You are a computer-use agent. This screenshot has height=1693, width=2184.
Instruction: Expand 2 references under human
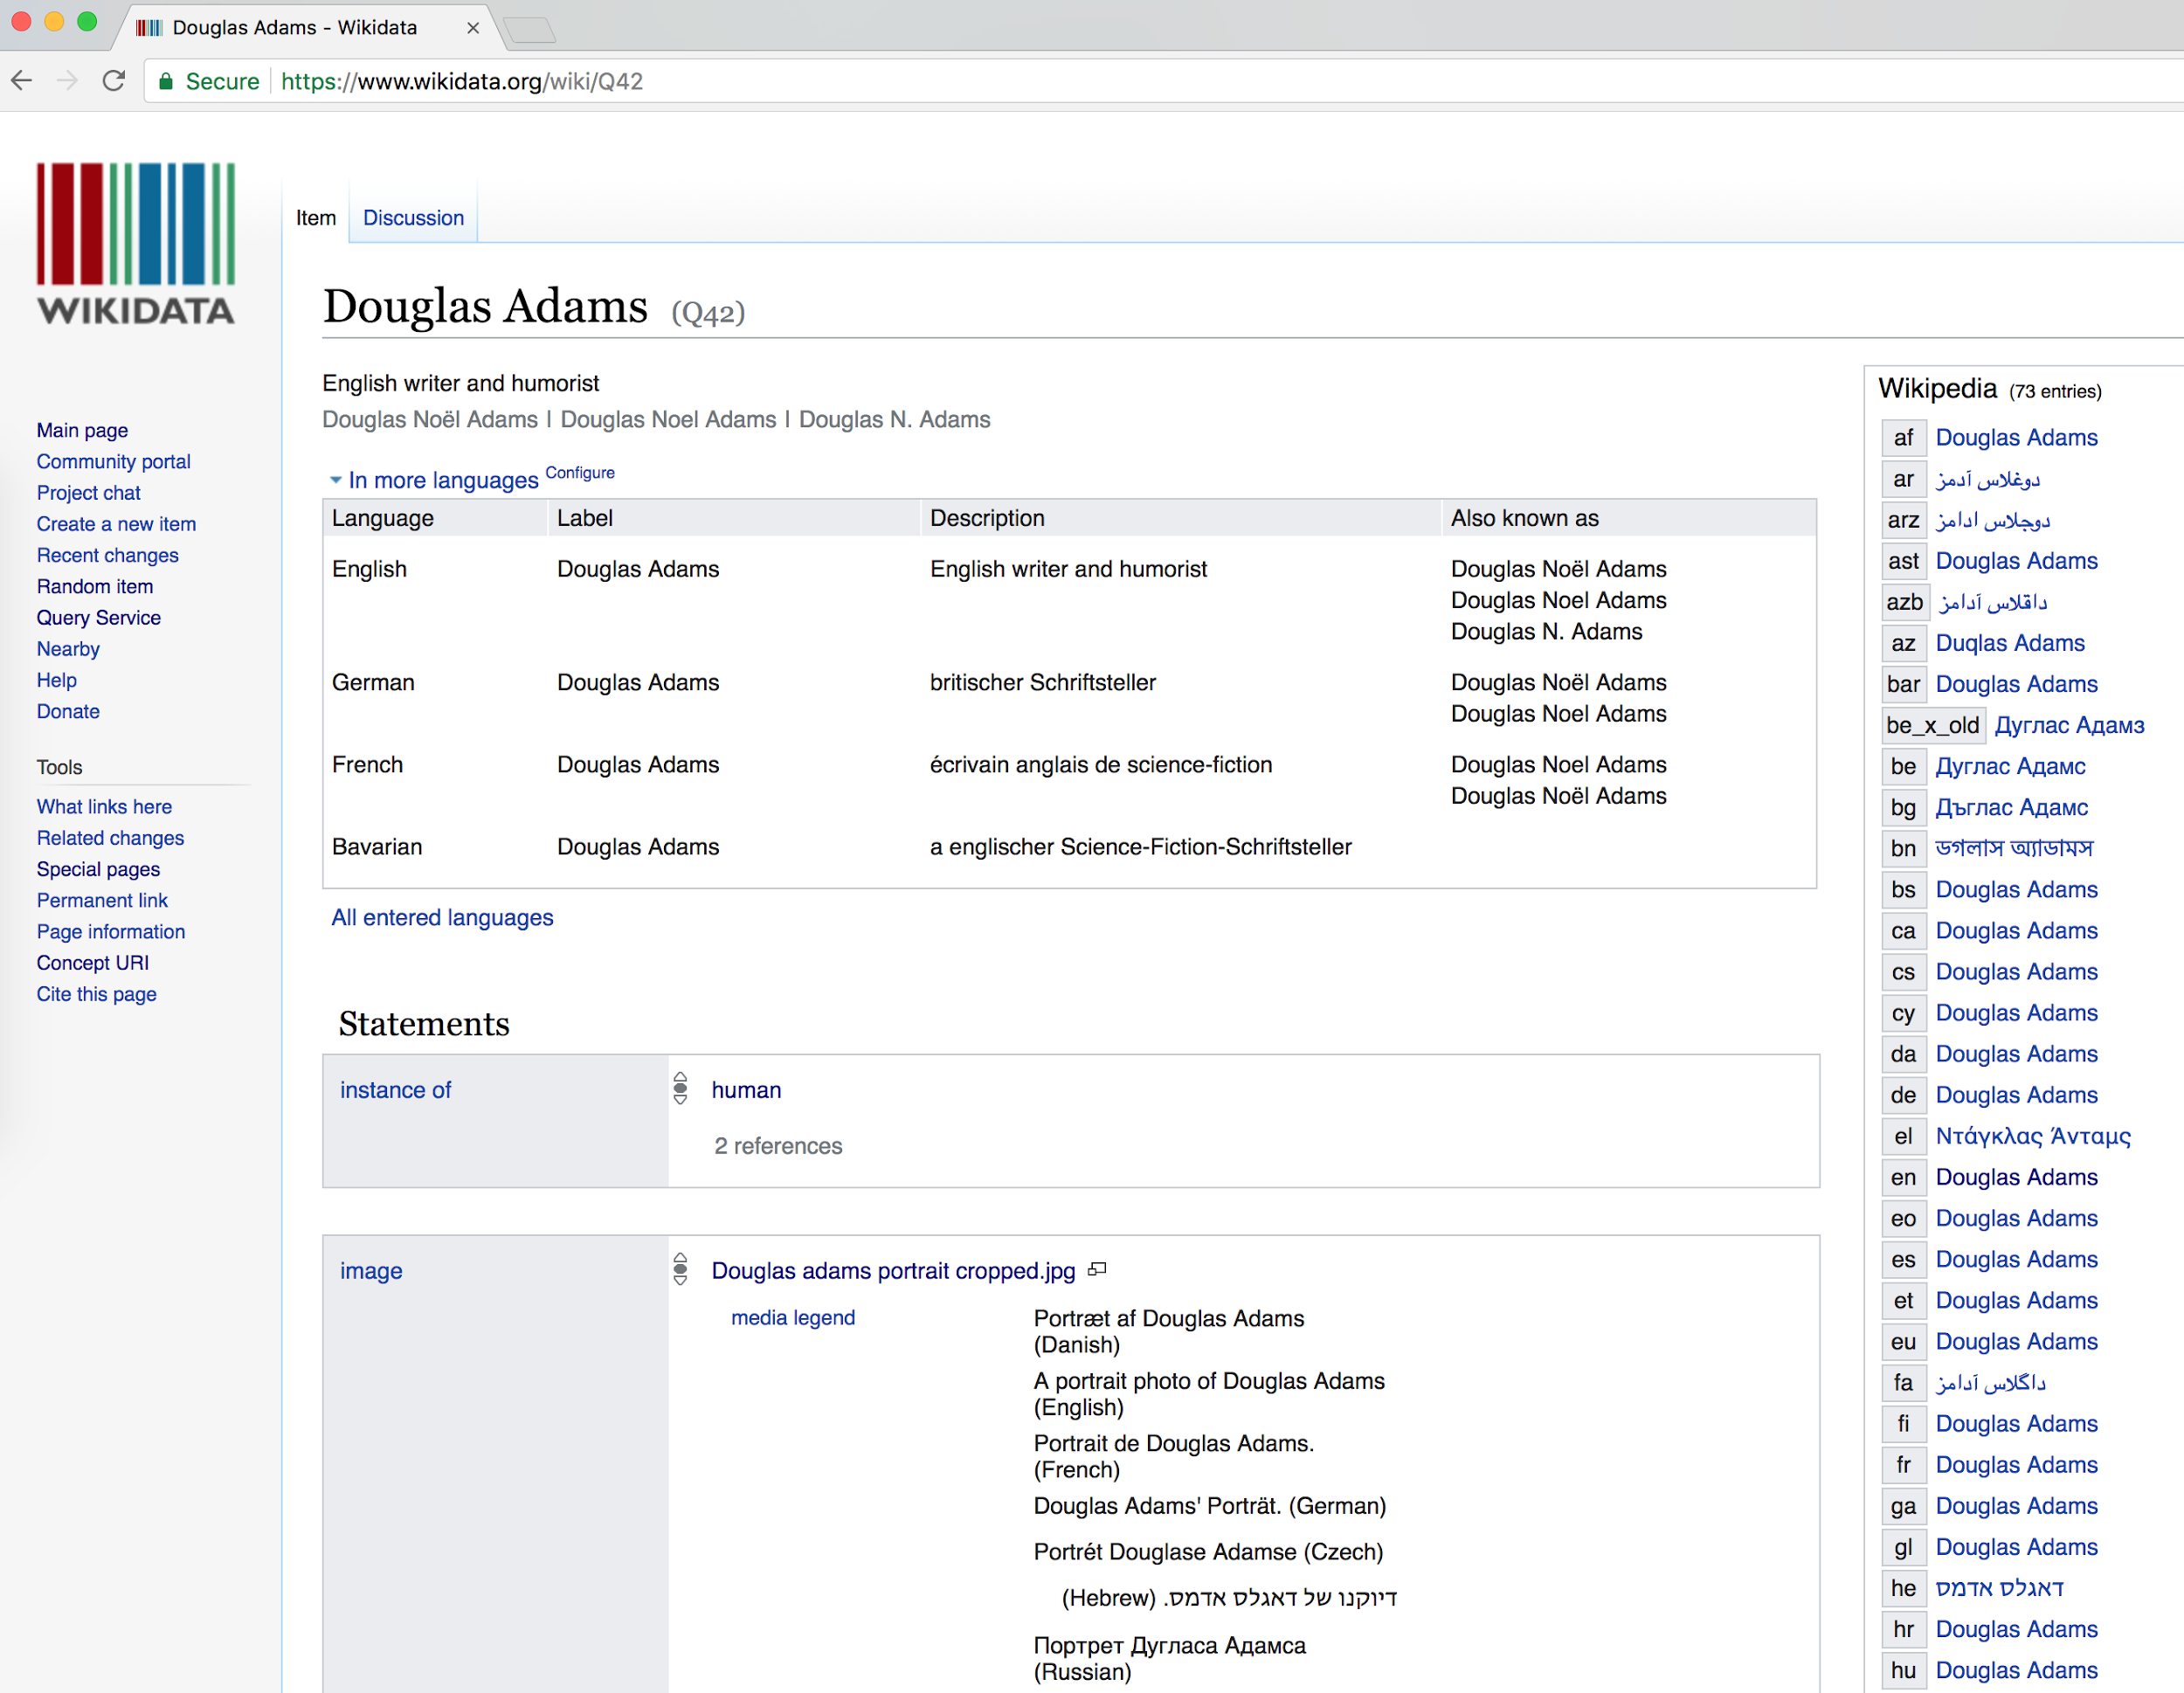pyautogui.click(x=777, y=1146)
